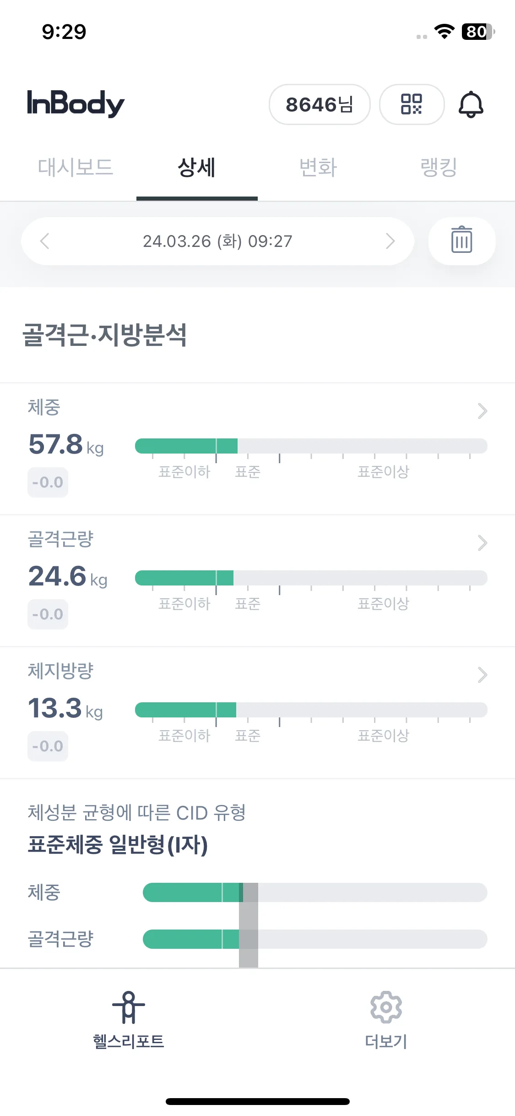Select the 24.03.26 (화) 09:27 date field

coord(217,241)
